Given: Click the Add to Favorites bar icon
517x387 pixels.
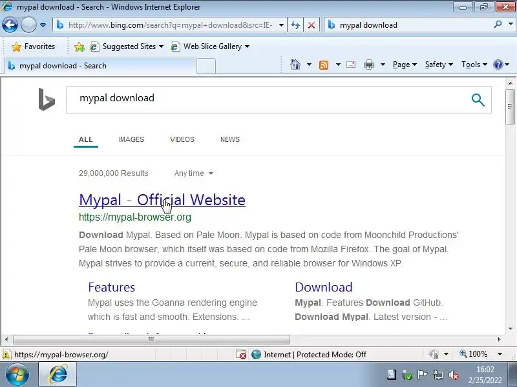Looking at the screenshot, I should coord(79,46).
